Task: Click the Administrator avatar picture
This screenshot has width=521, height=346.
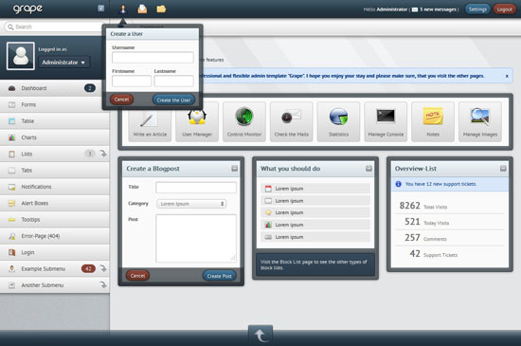Action: click(21, 56)
